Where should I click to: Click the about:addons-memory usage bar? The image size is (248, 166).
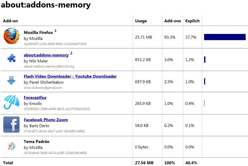point(205,60)
